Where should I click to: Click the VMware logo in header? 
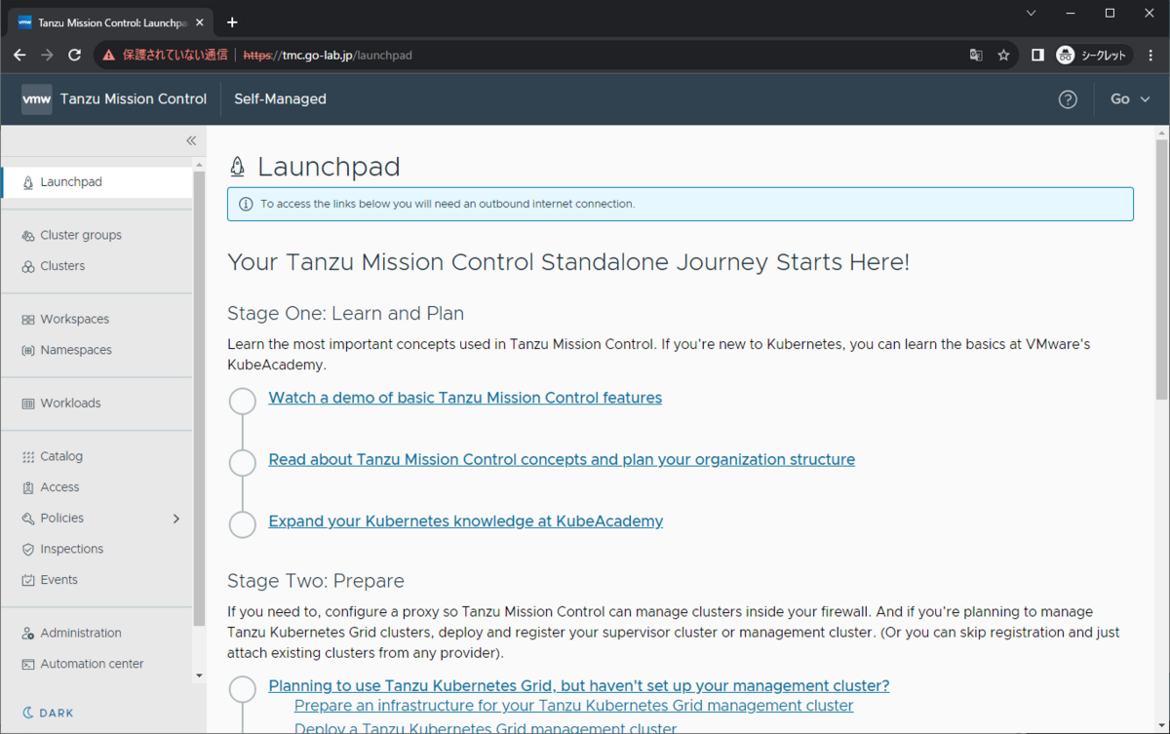pyautogui.click(x=37, y=98)
